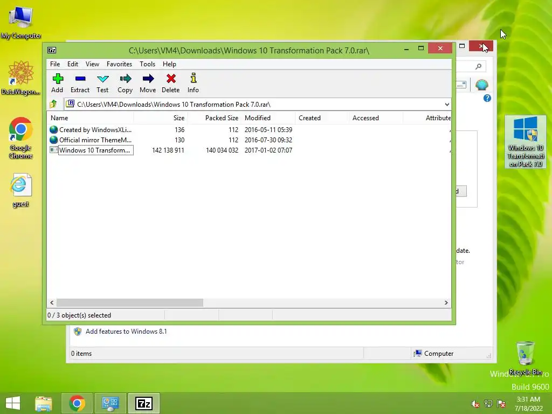This screenshot has width=552, height=414.
Task: Click size value 142 138 911
Action: tap(168, 150)
